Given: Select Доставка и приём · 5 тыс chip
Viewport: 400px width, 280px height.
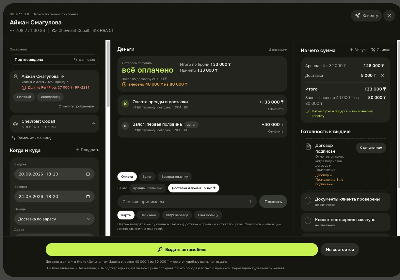Looking at the screenshot, I should coord(194,188).
